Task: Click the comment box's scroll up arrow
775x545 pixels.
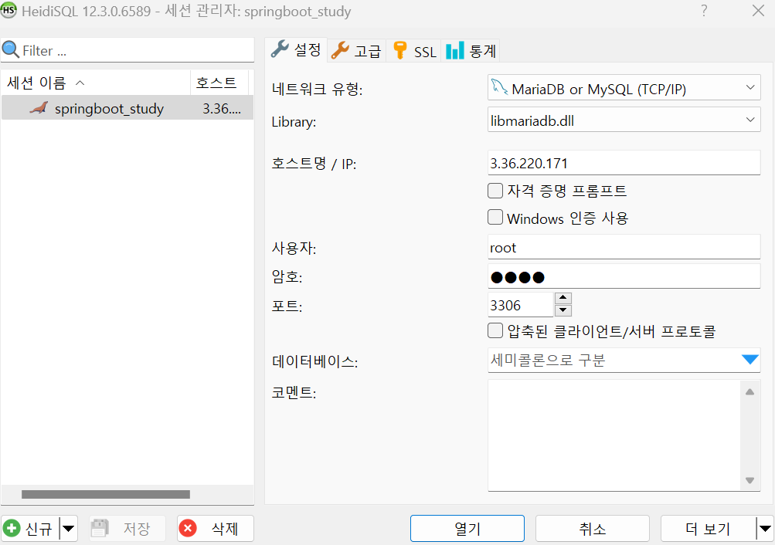Action: [x=750, y=392]
